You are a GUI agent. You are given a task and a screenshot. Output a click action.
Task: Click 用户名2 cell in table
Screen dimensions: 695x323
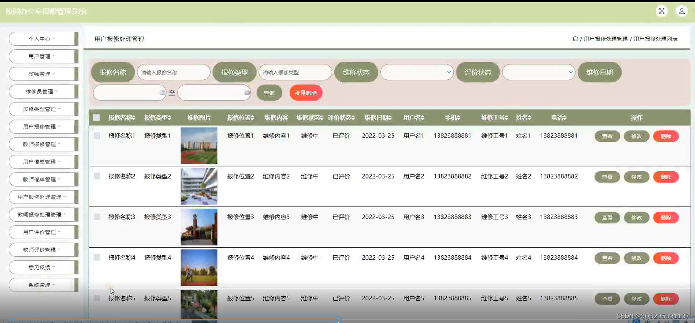413,176
